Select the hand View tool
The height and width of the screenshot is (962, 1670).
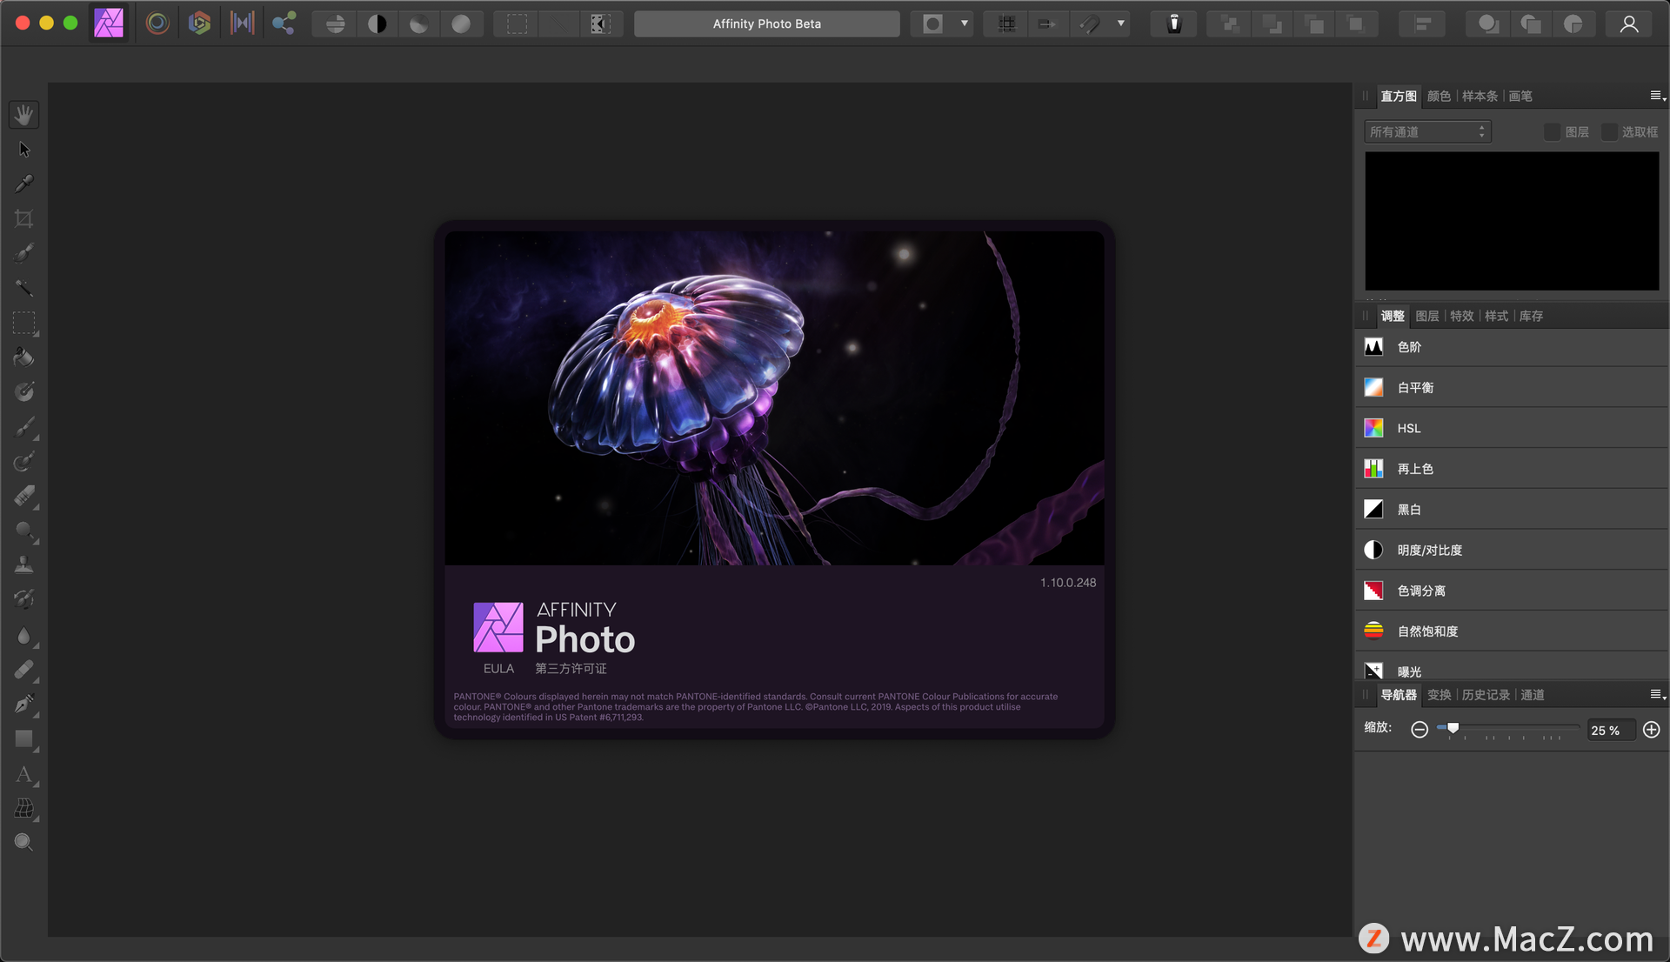[24, 115]
